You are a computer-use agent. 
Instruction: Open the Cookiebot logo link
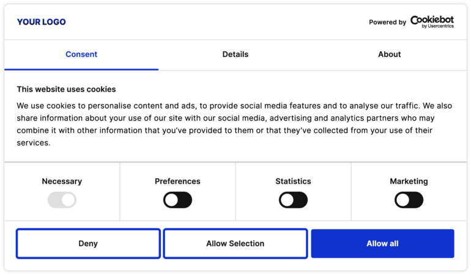(x=432, y=20)
